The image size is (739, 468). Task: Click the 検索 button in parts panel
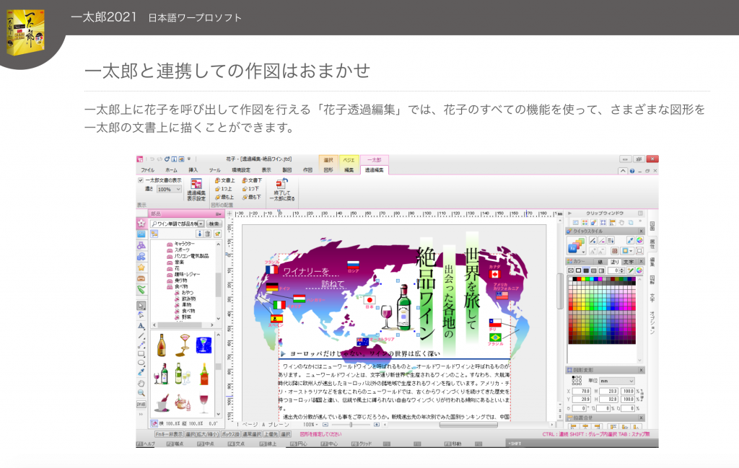tap(214, 224)
